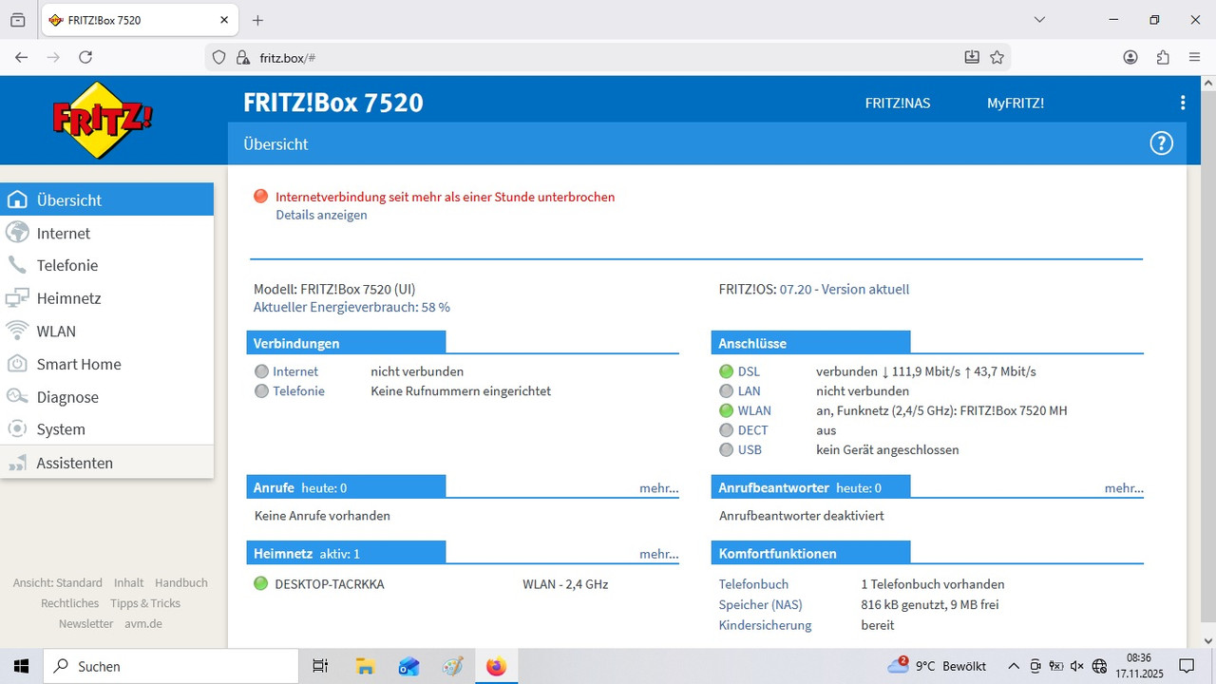Click the page download icon in address bar
This screenshot has width=1216, height=684.
pos(972,57)
